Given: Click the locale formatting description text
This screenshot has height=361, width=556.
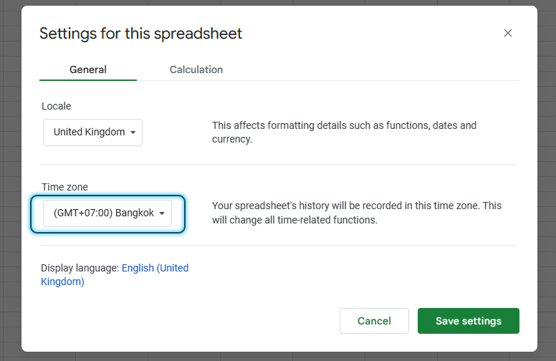Looking at the screenshot, I should pyautogui.click(x=344, y=132).
